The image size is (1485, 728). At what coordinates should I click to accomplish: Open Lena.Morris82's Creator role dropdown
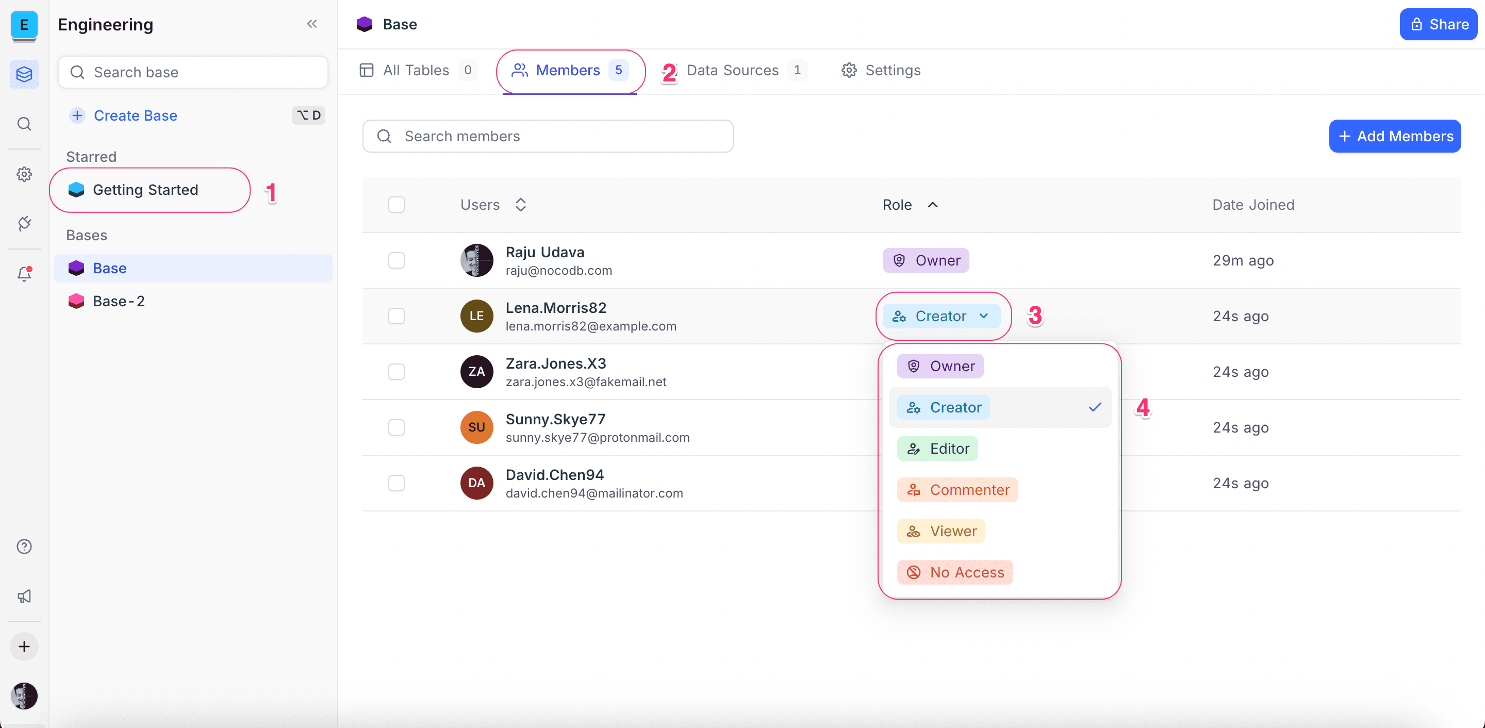point(942,316)
